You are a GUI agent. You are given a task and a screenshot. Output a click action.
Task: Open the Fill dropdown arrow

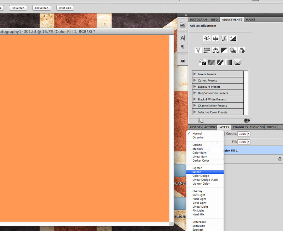point(249,142)
